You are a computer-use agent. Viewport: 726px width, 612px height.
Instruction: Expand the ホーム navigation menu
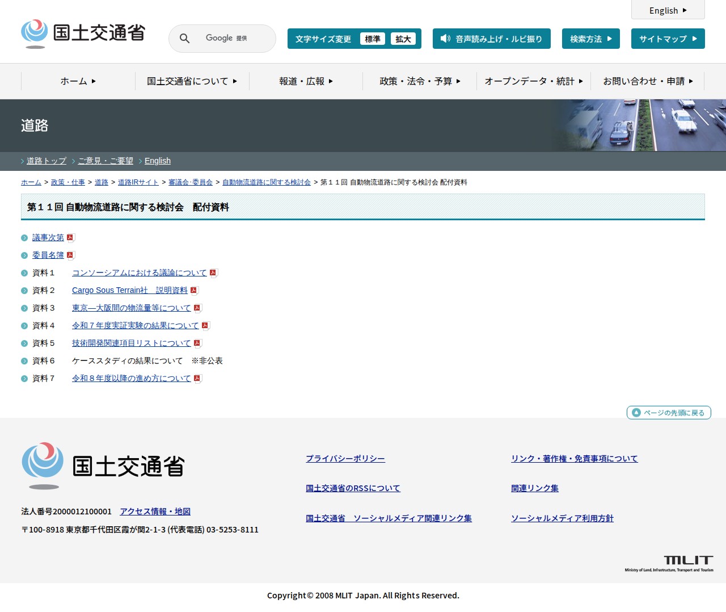point(78,81)
